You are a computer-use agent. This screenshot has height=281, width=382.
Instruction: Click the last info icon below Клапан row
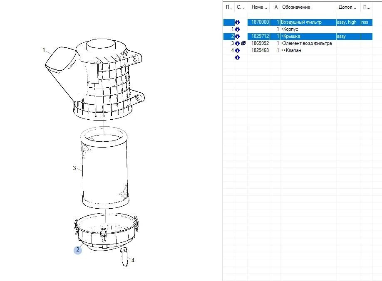click(237, 57)
